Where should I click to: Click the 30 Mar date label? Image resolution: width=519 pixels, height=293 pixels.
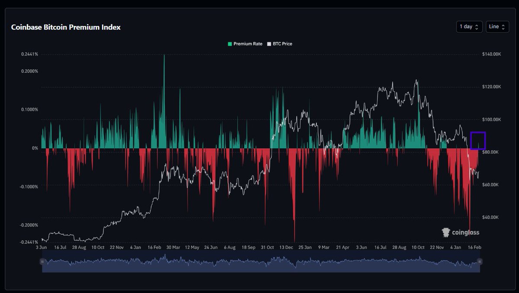tap(173, 248)
